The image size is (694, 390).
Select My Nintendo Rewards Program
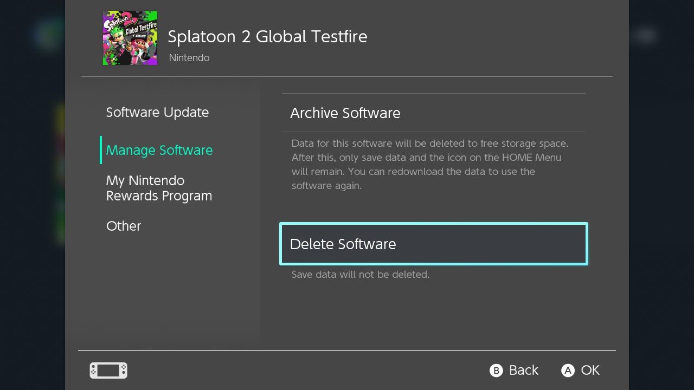pyautogui.click(x=159, y=188)
